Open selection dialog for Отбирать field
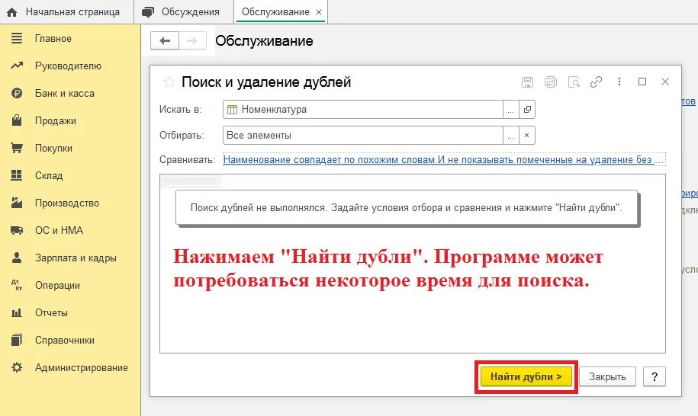Viewport: 698px width, 416px height. [510, 136]
